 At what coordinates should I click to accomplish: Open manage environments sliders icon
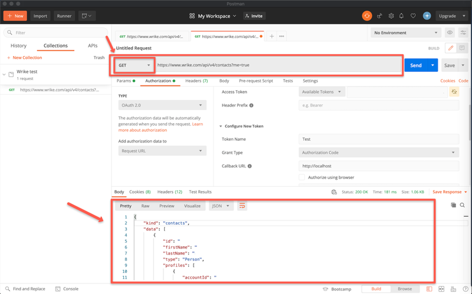(x=463, y=32)
